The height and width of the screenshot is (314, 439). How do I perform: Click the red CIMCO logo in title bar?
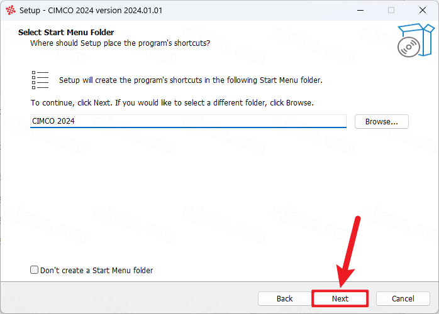(11, 10)
